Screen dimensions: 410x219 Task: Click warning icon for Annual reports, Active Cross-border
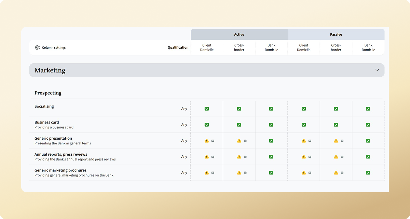239,157
